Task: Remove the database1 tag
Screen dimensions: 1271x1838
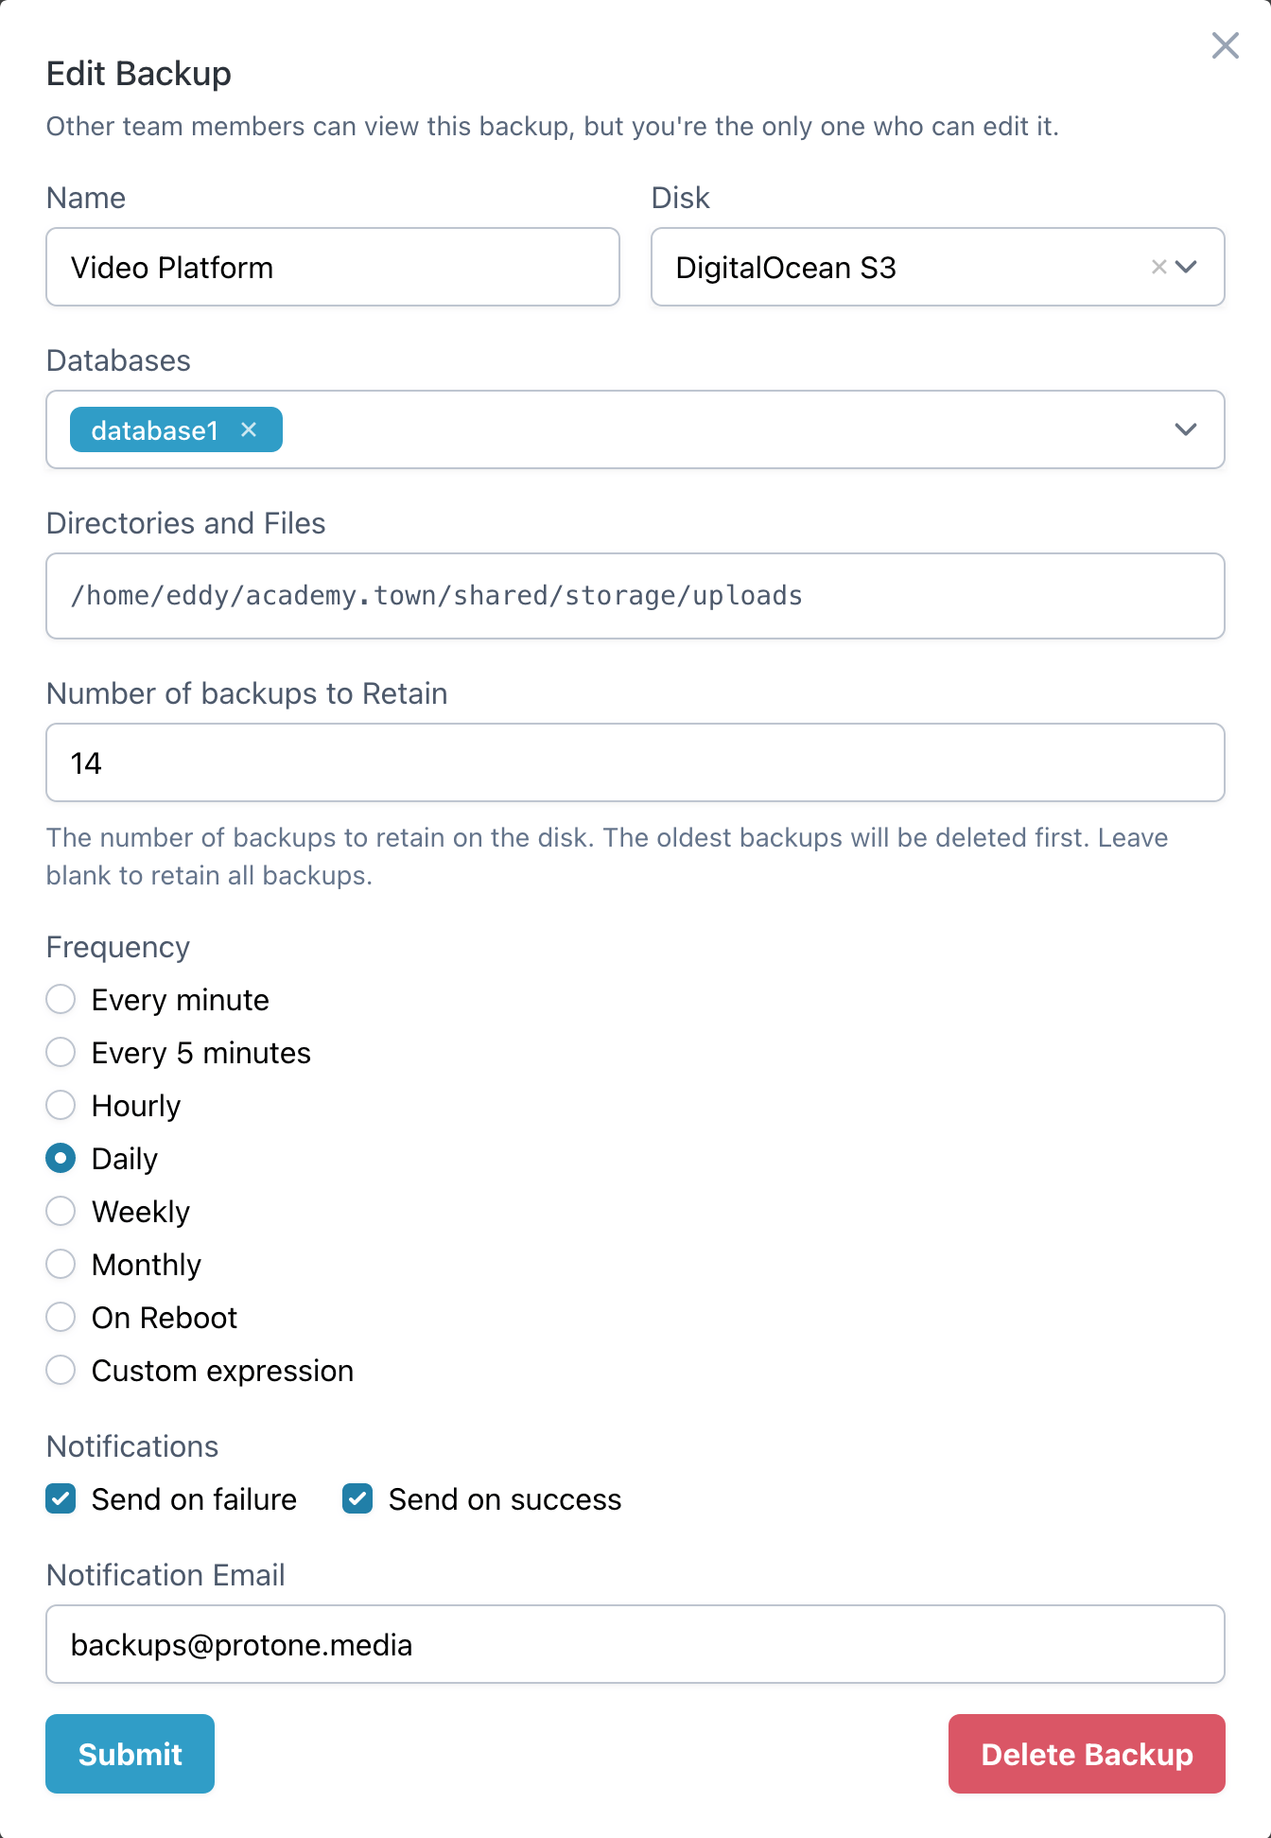Action: pos(250,429)
